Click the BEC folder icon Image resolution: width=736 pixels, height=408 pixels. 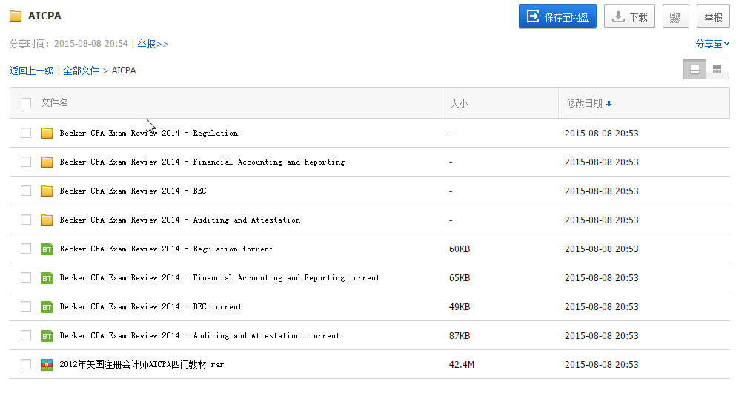click(47, 191)
